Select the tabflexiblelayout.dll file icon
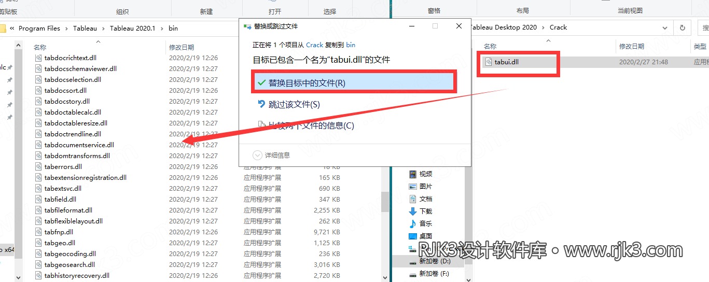This screenshot has height=282, width=709. click(38, 221)
